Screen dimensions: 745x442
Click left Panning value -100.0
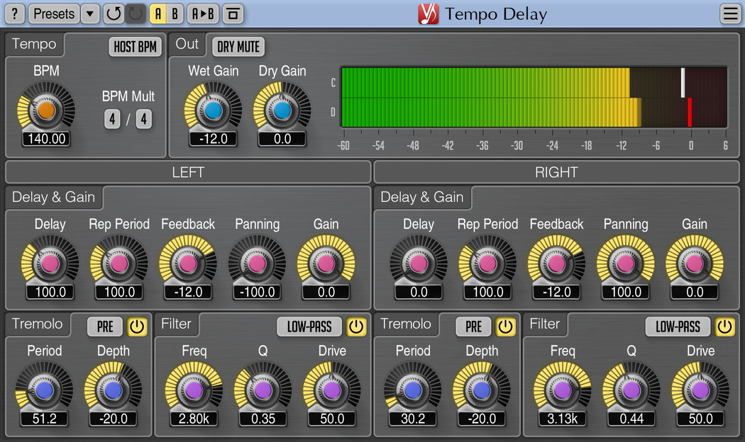click(257, 292)
